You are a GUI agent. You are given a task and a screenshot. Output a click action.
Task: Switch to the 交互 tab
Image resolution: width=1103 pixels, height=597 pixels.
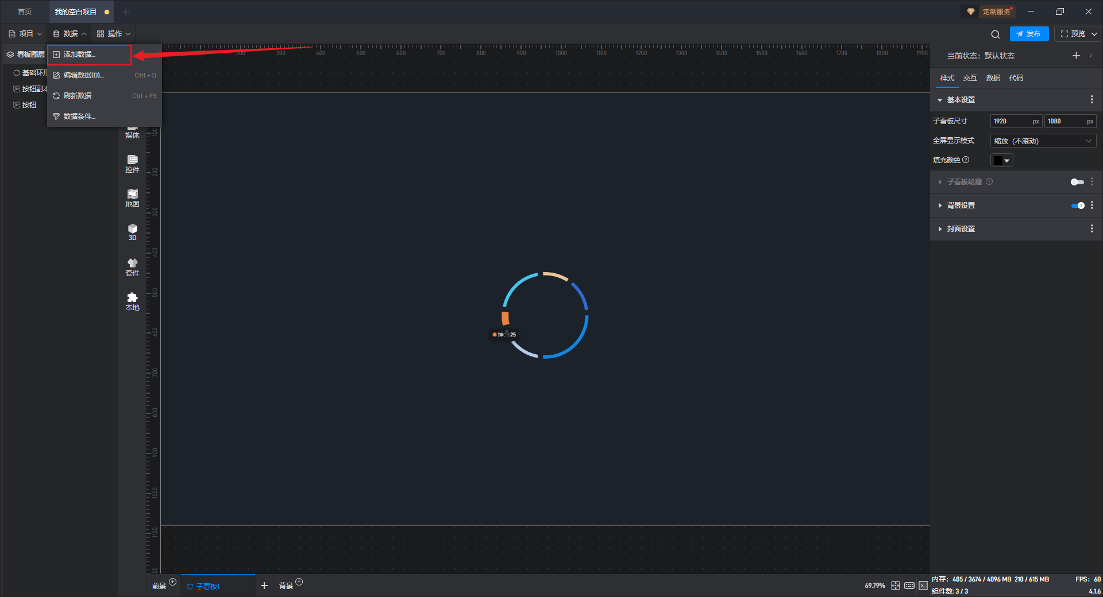[x=970, y=78]
